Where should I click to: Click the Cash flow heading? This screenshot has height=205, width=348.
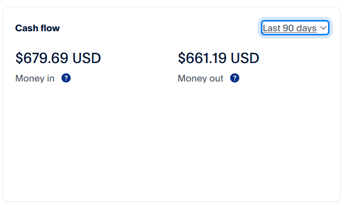pos(37,28)
